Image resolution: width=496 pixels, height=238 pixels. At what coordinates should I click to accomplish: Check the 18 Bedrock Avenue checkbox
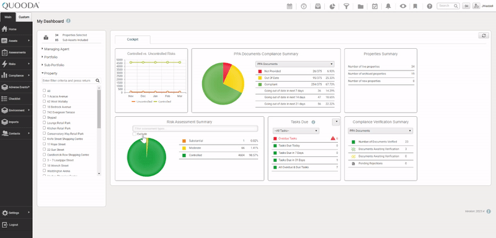click(x=44, y=106)
